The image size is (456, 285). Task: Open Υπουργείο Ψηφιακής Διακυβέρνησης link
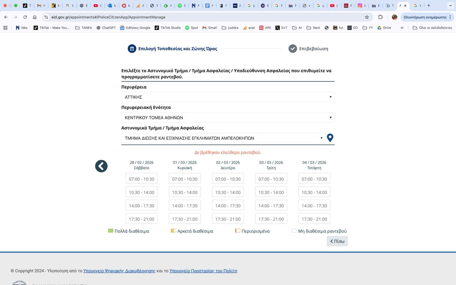point(119,271)
